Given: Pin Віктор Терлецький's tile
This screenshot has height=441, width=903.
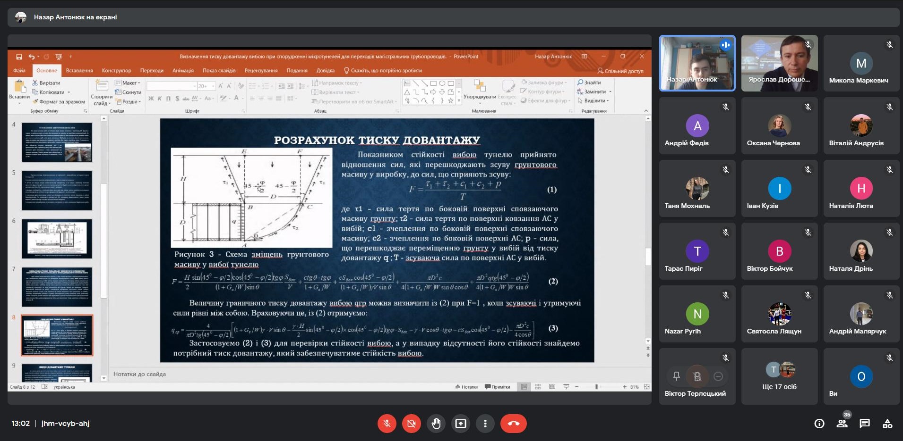Looking at the screenshot, I should point(676,376).
